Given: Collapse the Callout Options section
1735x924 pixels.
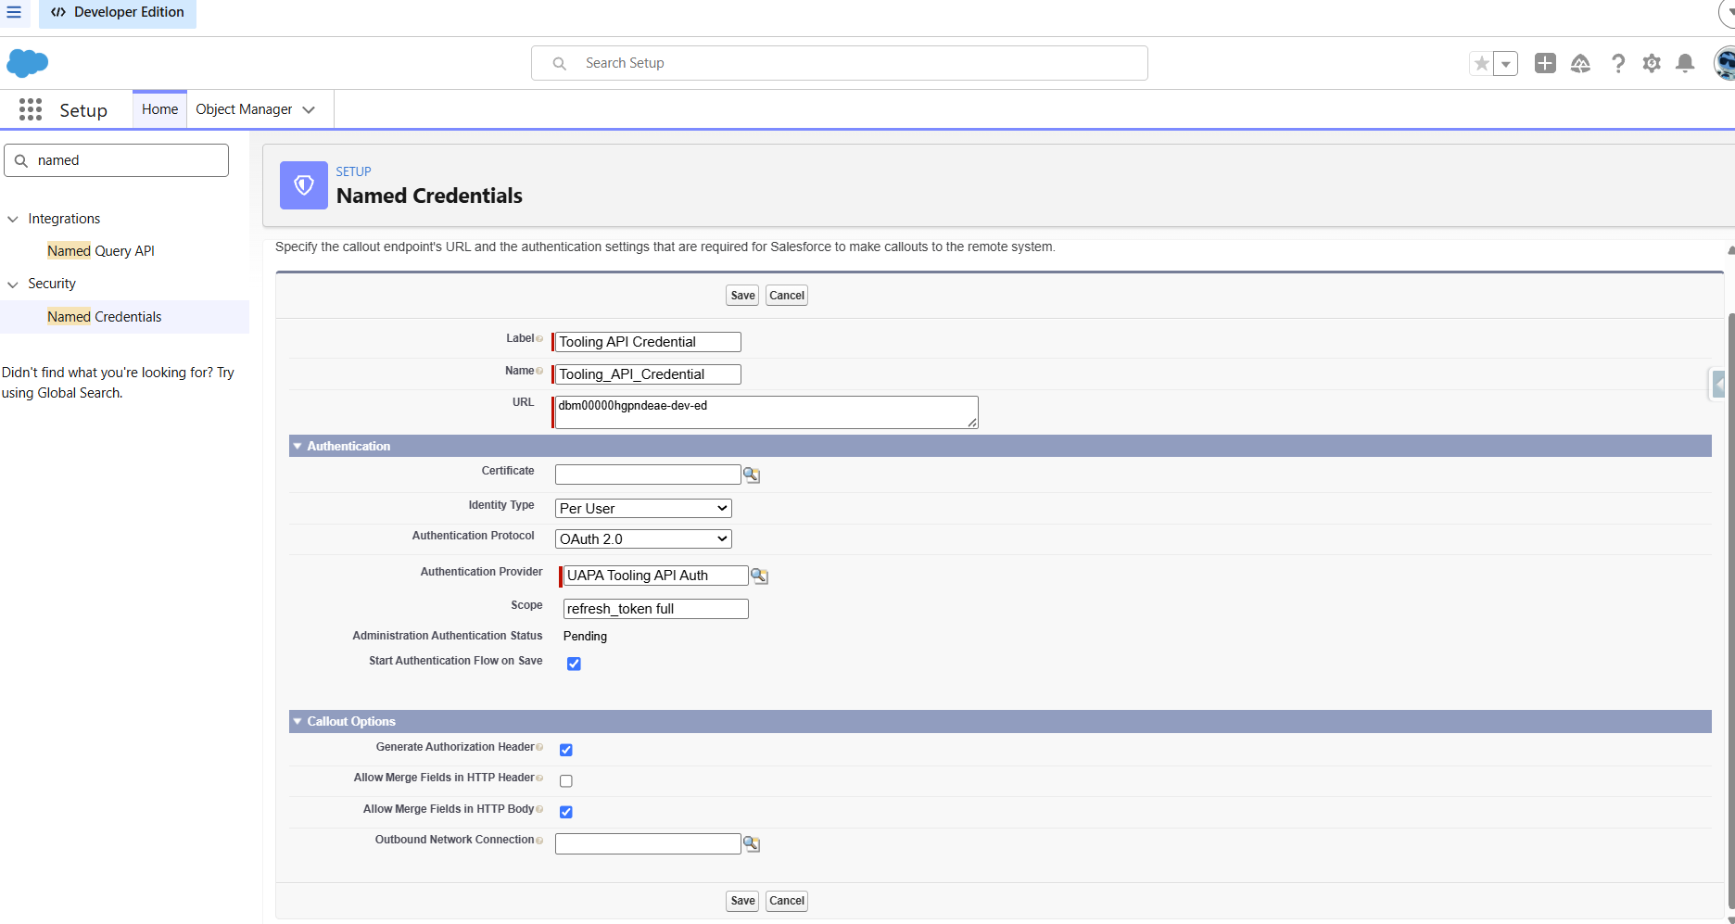Looking at the screenshot, I should (298, 721).
